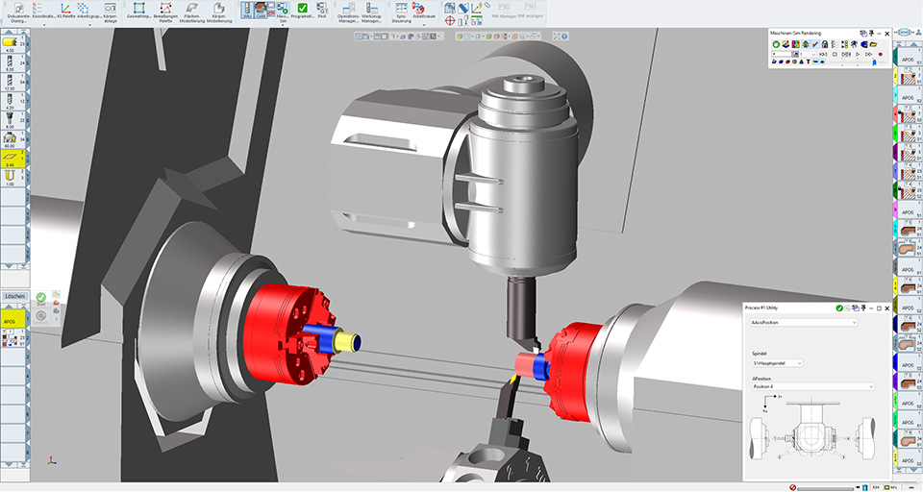Screen dimensions: 923x492
Task: Click the rainbow color icon in Rendering panel
Action: (796, 44)
